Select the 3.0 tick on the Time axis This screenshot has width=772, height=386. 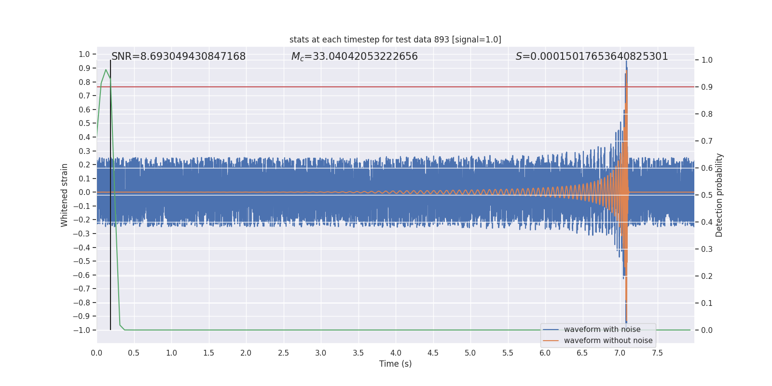321,353
